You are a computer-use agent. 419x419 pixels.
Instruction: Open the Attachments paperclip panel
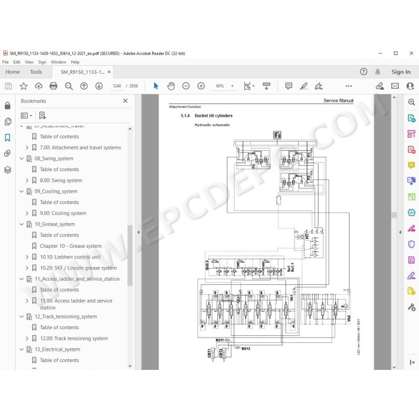(8, 153)
